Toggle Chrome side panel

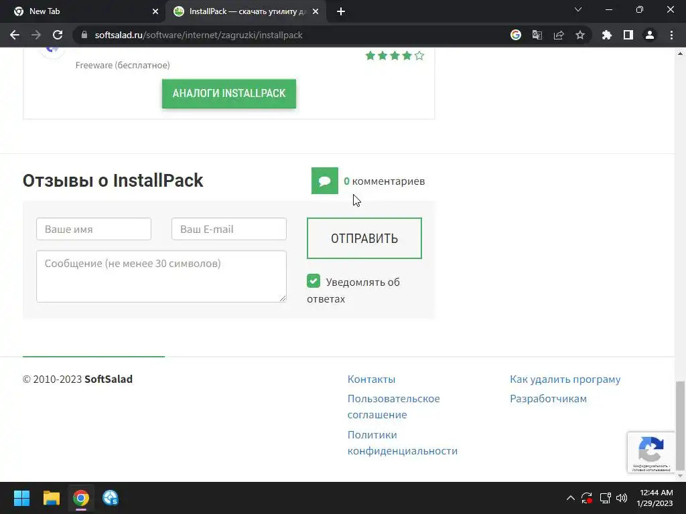[x=628, y=35]
